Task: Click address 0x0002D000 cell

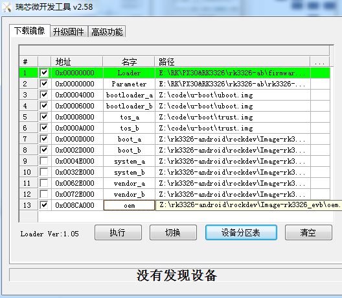Action: tap(77, 150)
